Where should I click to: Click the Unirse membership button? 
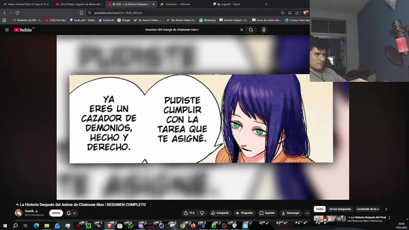pos(56,213)
